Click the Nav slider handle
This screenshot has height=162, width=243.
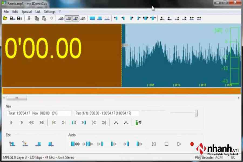pyautogui.click(x=196, y=113)
